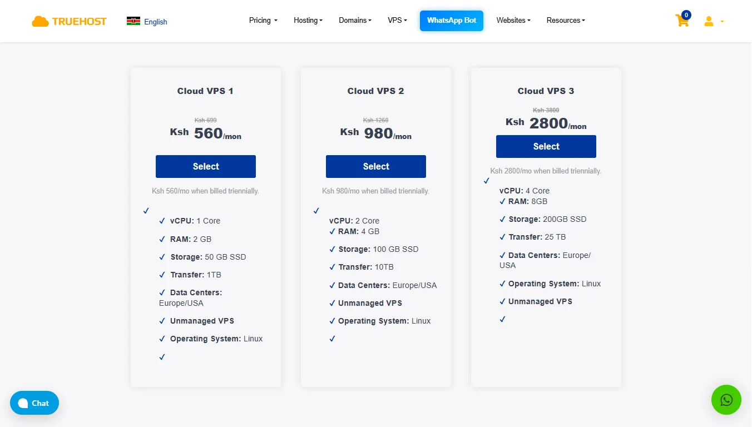The height and width of the screenshot is (427, 752).
Task: Click the 980/mon price
Action: click(x=388, y=133)
